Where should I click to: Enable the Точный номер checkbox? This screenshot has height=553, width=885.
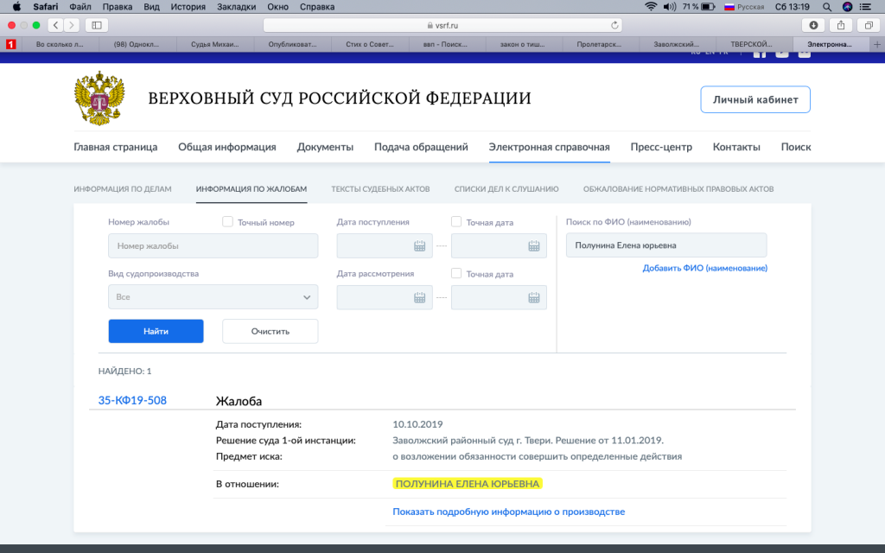click(228, 222)
